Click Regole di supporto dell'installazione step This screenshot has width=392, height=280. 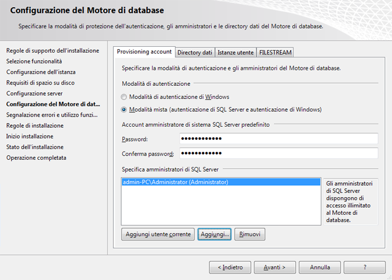(x=53, y=51)
